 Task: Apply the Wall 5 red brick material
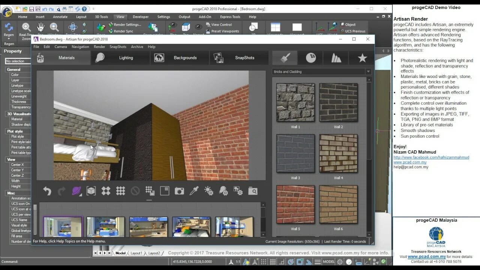295,204
